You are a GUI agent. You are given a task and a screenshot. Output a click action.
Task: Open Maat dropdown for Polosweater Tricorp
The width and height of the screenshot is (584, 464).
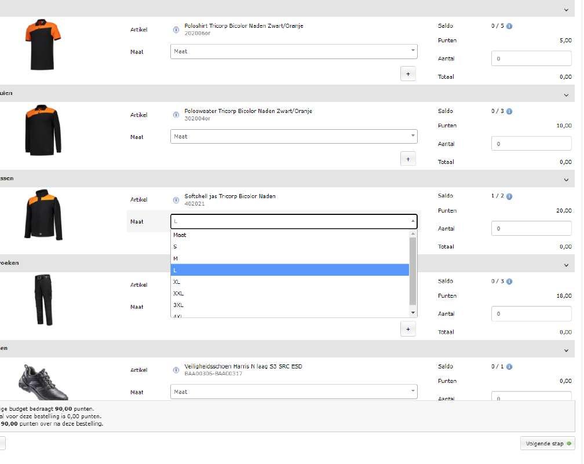[294, 137]
